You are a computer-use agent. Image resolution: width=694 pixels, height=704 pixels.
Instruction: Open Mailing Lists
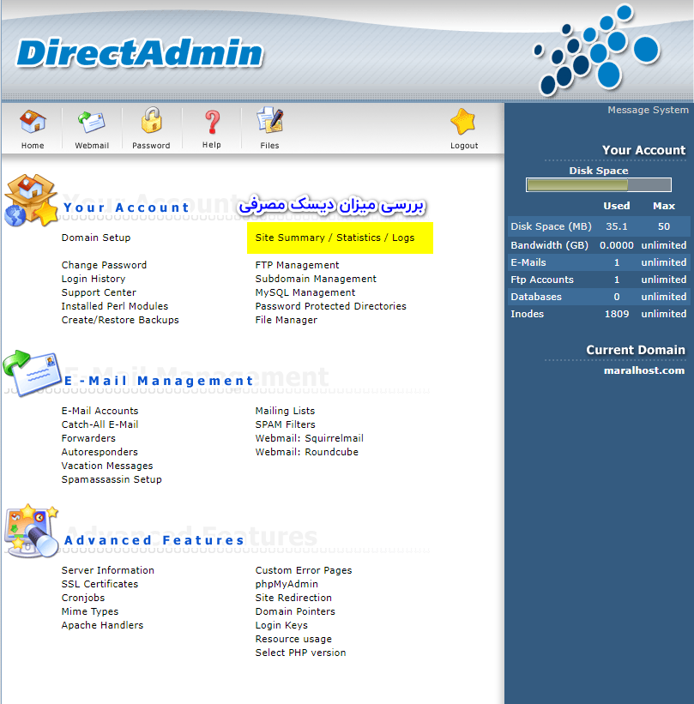(286, 411)
